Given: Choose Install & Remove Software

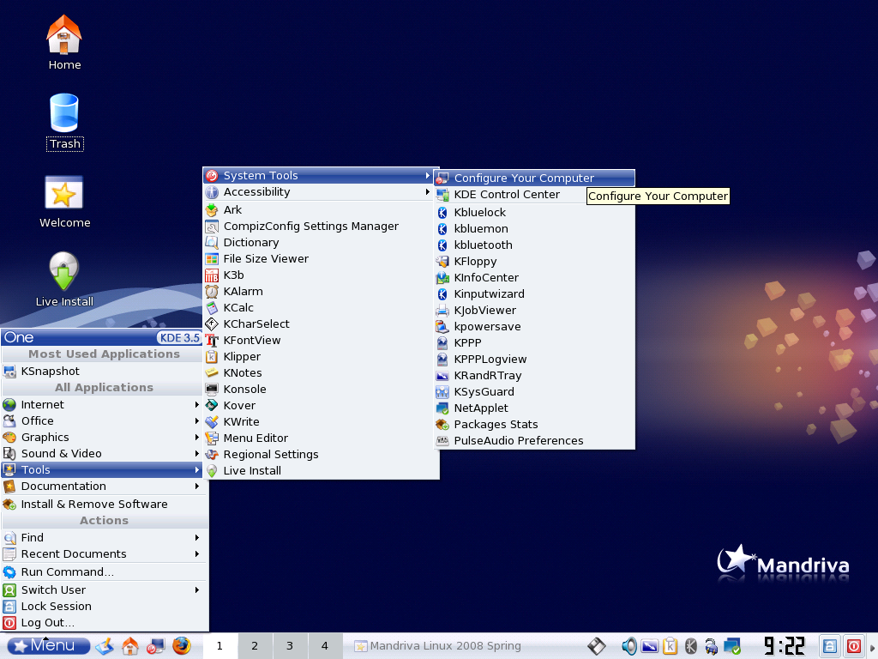Looking at the screenshot, I should tap(94, 505).
